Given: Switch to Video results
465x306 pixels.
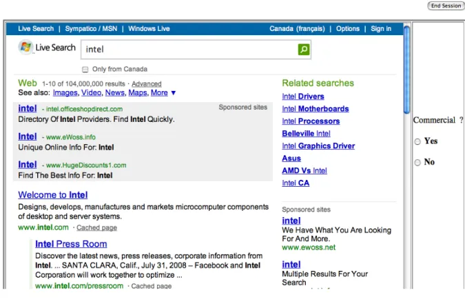Looking at the screenshot, I should pyautogui.click(x=92, y=93).
